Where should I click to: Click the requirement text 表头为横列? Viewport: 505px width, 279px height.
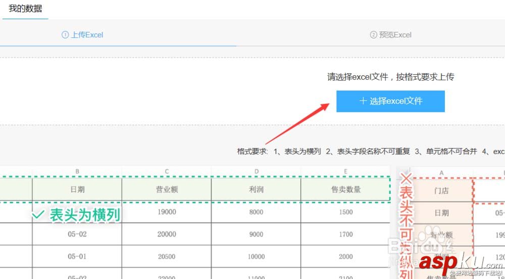tap(302, 151)
